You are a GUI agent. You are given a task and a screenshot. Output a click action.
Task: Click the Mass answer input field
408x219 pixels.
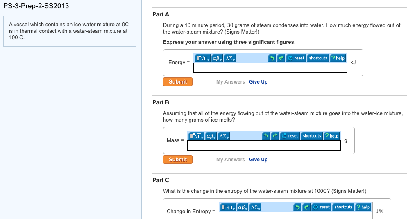[264, 145]
